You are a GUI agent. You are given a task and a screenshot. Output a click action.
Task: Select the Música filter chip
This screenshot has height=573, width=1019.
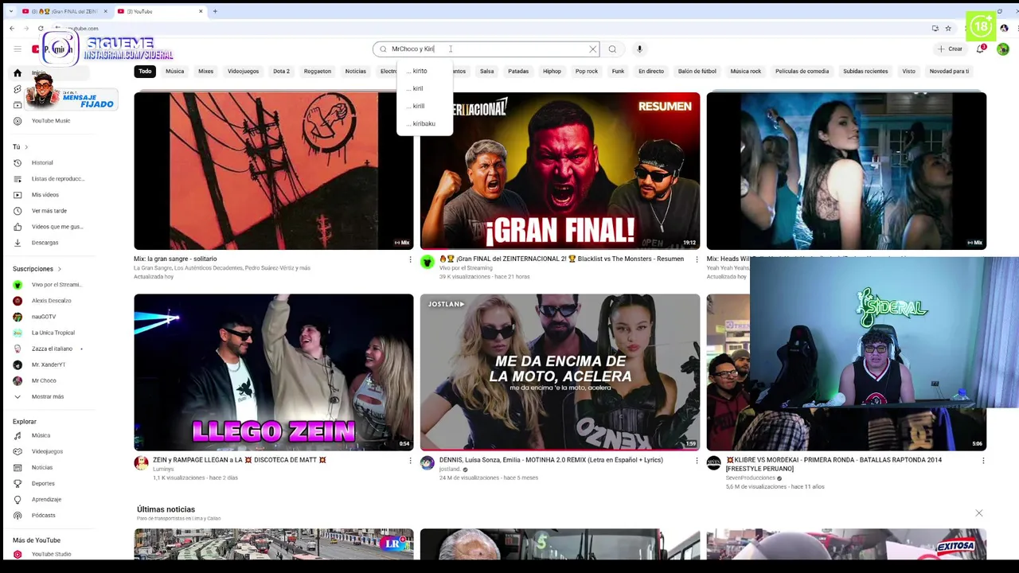174,72
